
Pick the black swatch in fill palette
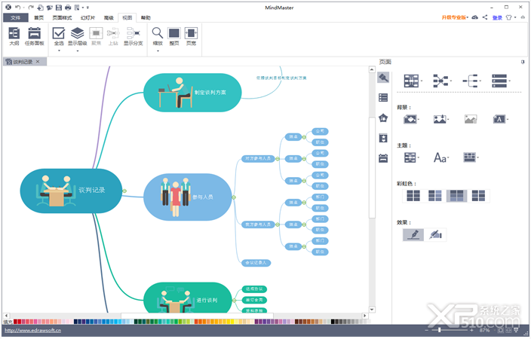coord(333,322)
